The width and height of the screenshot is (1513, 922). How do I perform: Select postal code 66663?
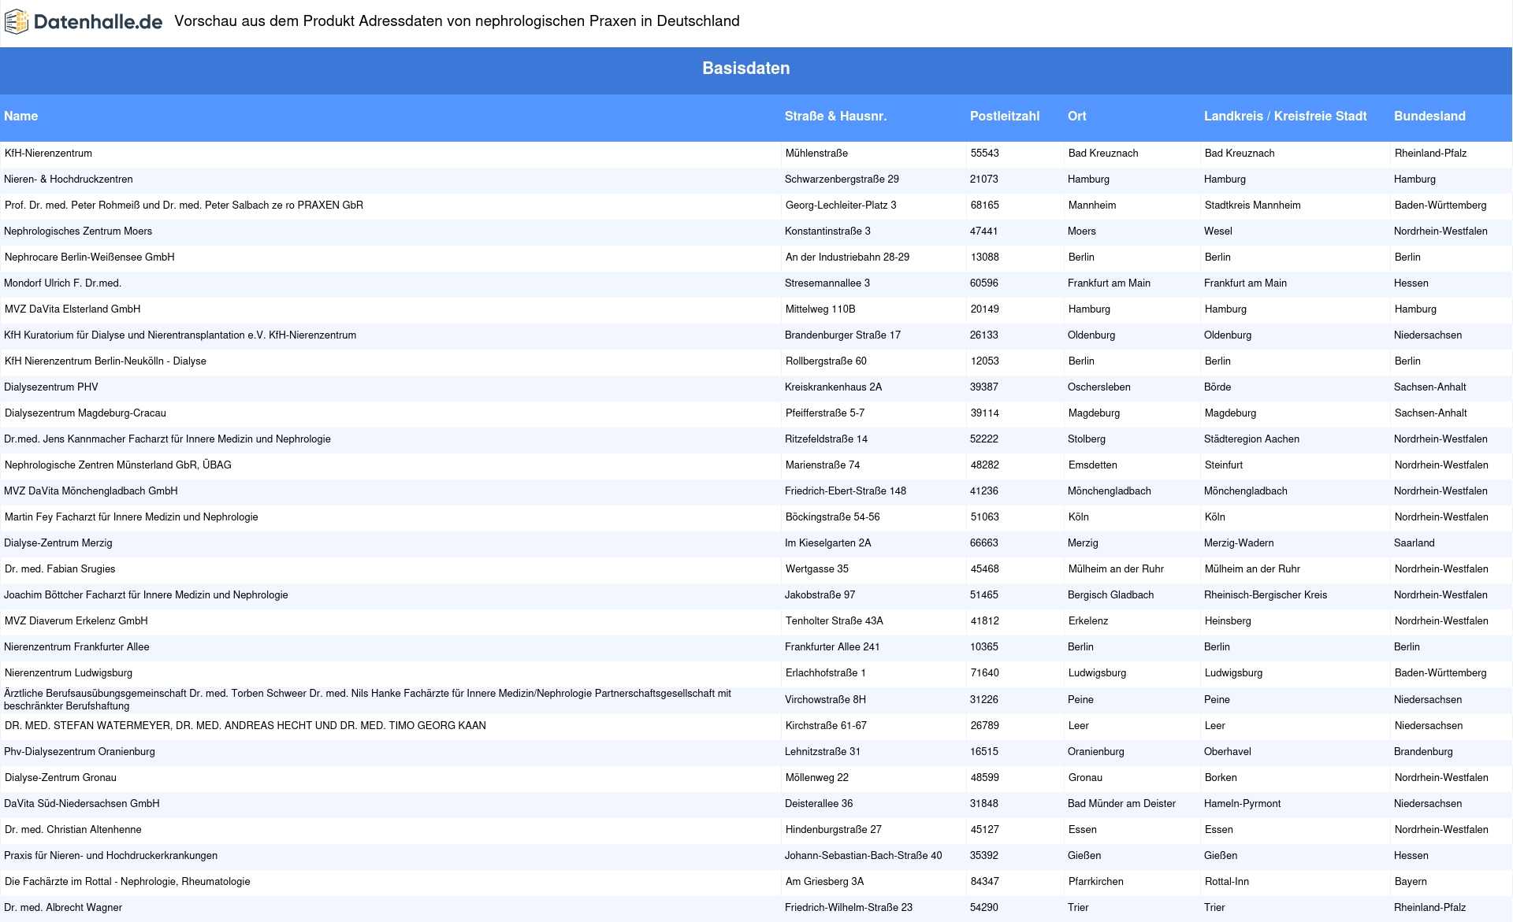click(x=984, y=543)
